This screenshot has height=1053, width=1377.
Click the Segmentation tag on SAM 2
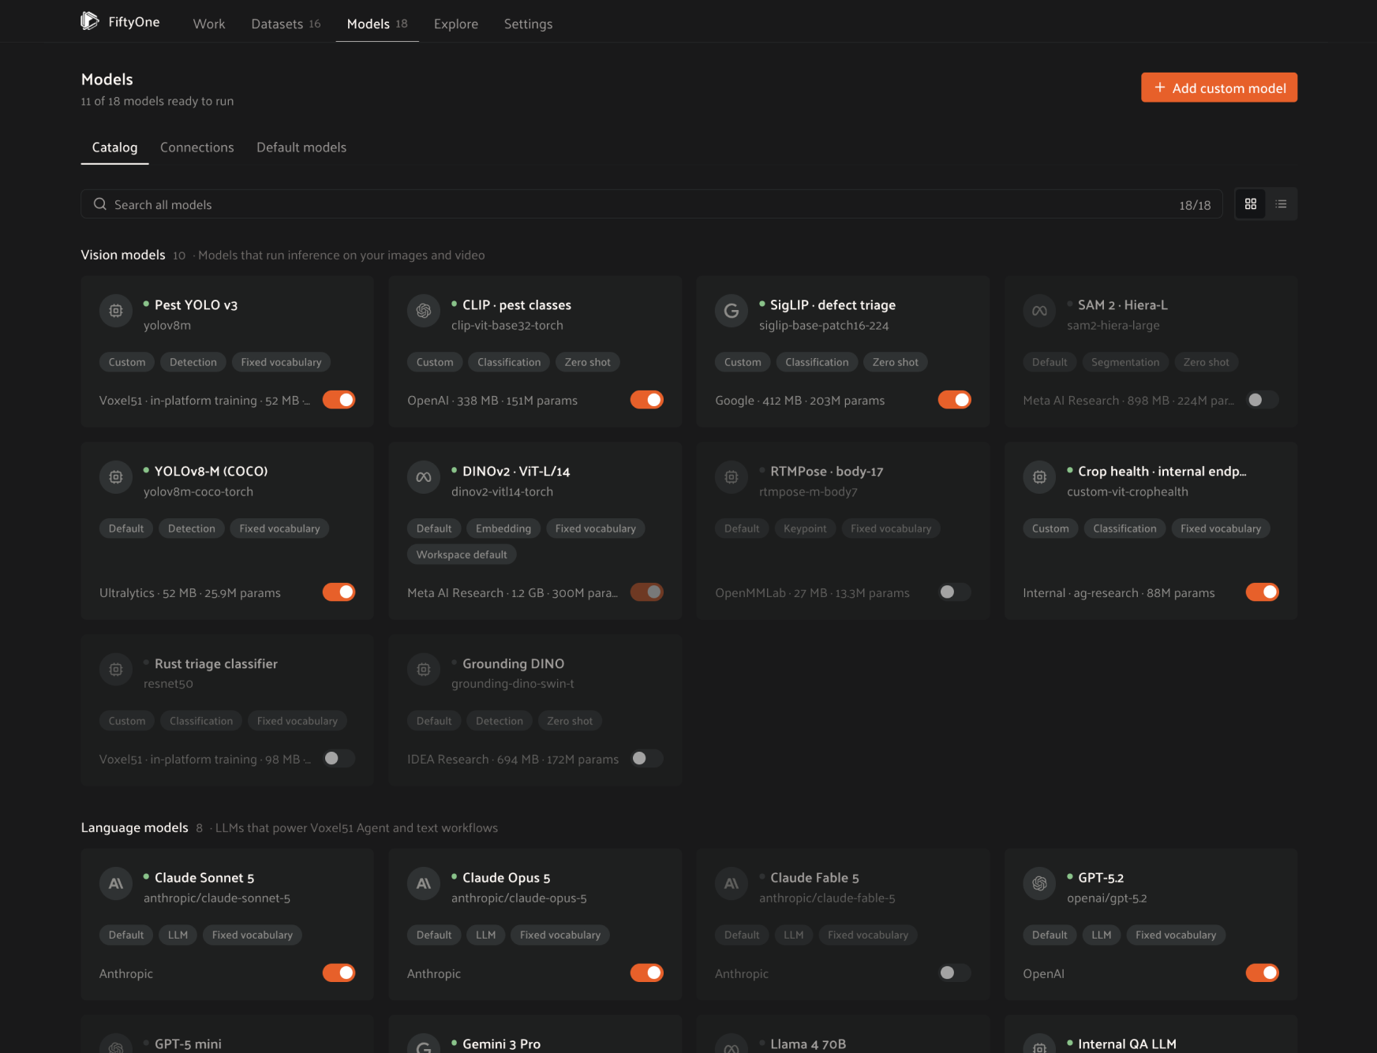point(1125,362)
